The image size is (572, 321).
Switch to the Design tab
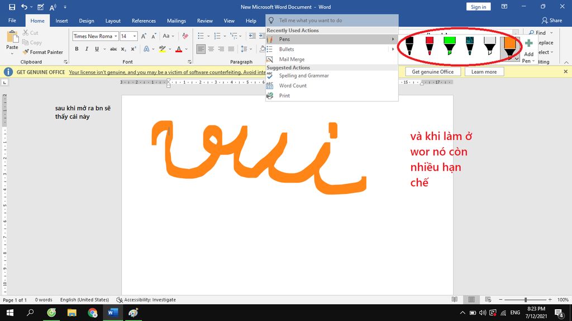[x=87, y=21]
